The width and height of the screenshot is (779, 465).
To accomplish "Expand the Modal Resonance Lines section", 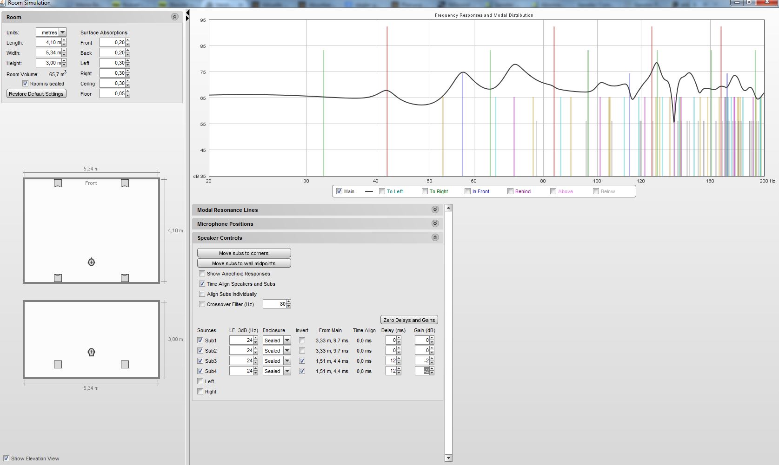I will [435, 210].
